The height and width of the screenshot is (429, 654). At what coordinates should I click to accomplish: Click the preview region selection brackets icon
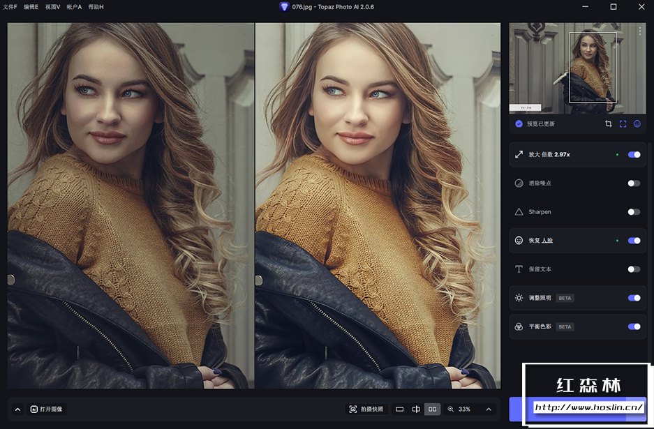pos(623,124)
